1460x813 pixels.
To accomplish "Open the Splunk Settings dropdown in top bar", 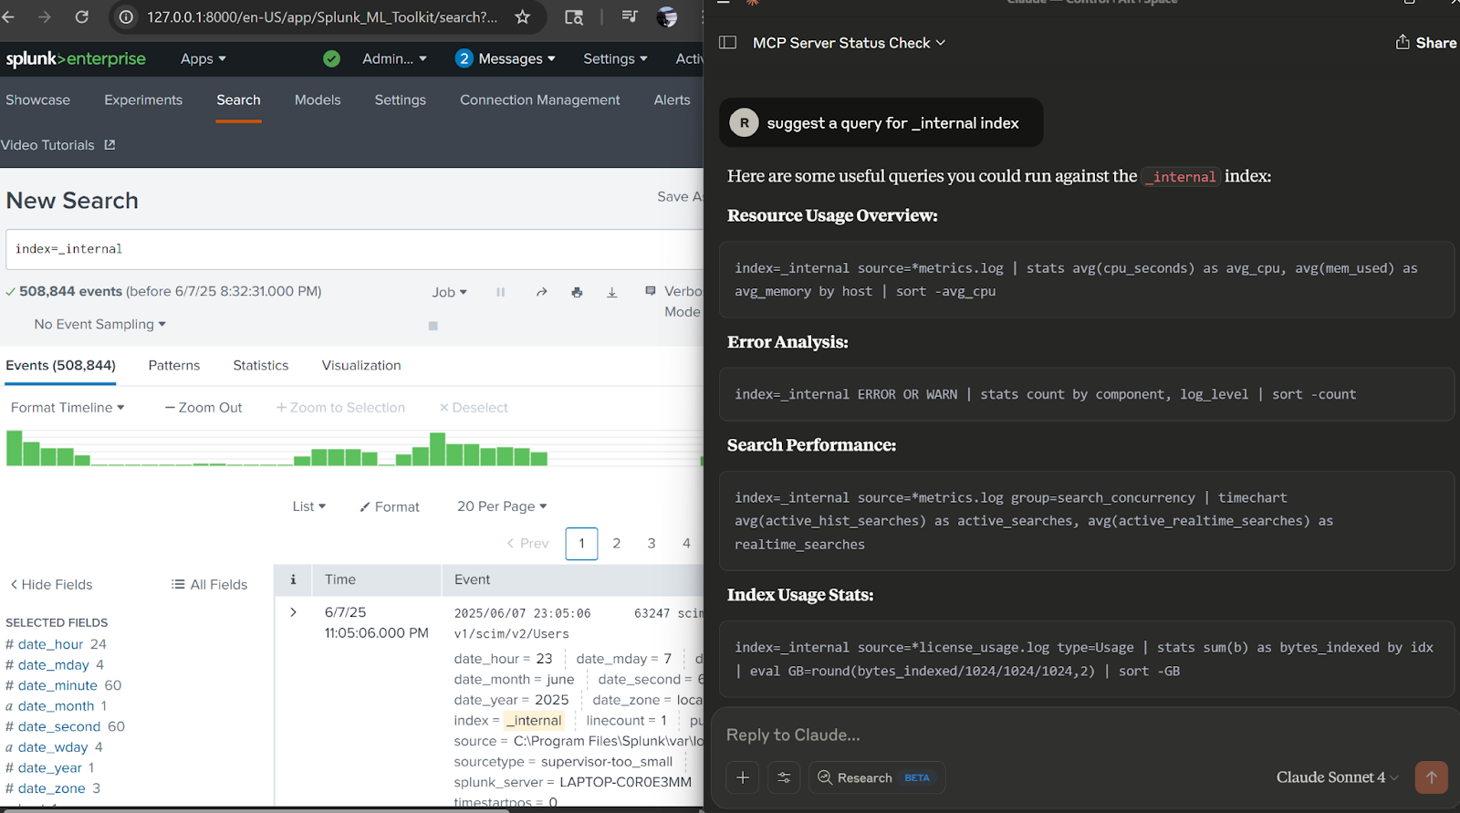I will pos(615,58).
